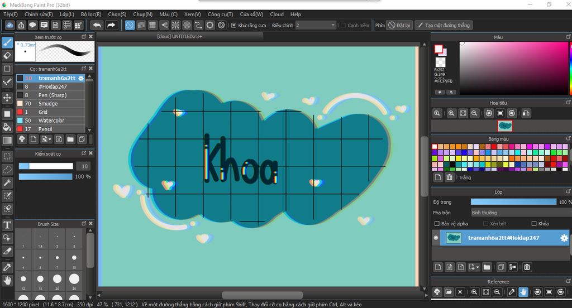Undock the Màu color panel

(x=568, y=37)
